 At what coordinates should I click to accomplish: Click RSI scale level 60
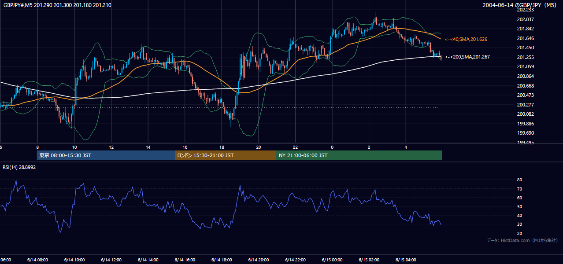point(519,198)
